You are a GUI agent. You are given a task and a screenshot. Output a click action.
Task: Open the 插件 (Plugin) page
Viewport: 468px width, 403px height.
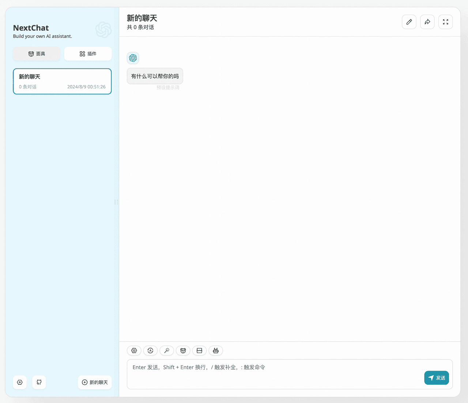(88, 54)
